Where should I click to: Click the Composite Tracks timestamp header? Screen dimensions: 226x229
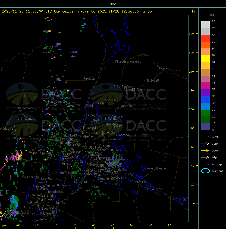click(77, 11)
